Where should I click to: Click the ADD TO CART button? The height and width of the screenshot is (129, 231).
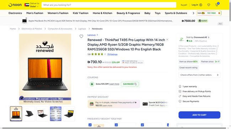coord(199,115)
